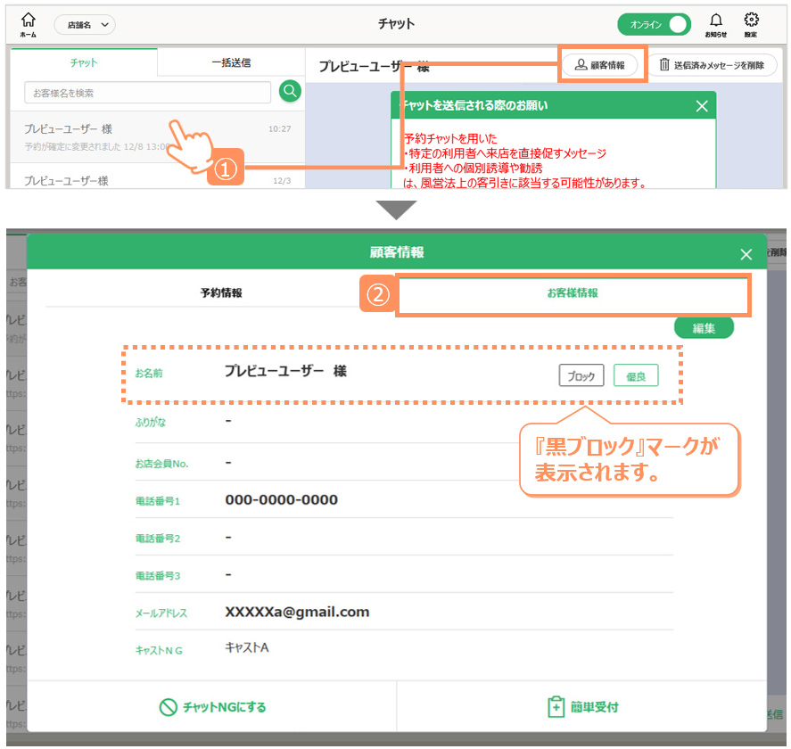Close the green chat notice banner
The width and height of the screenshot is (791, 749).
(x=702, y=106)
